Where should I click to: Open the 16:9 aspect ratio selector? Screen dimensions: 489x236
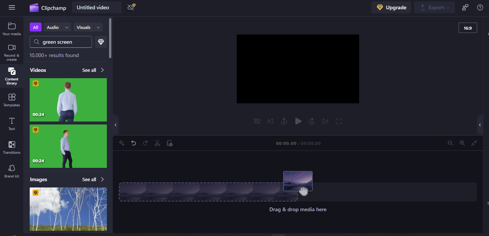(x=468, y=28)
